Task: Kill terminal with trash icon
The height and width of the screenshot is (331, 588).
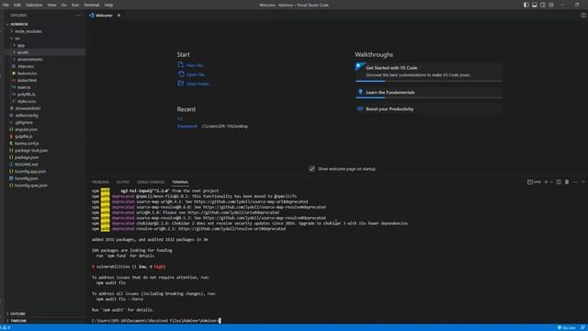Action: (x=567, y=182)
